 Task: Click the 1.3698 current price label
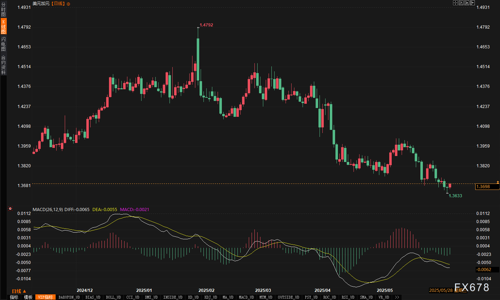(487, 187)
